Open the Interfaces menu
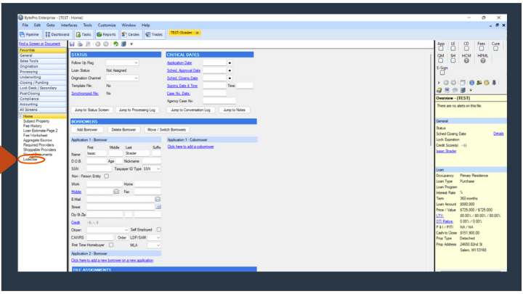 (69, 25)
